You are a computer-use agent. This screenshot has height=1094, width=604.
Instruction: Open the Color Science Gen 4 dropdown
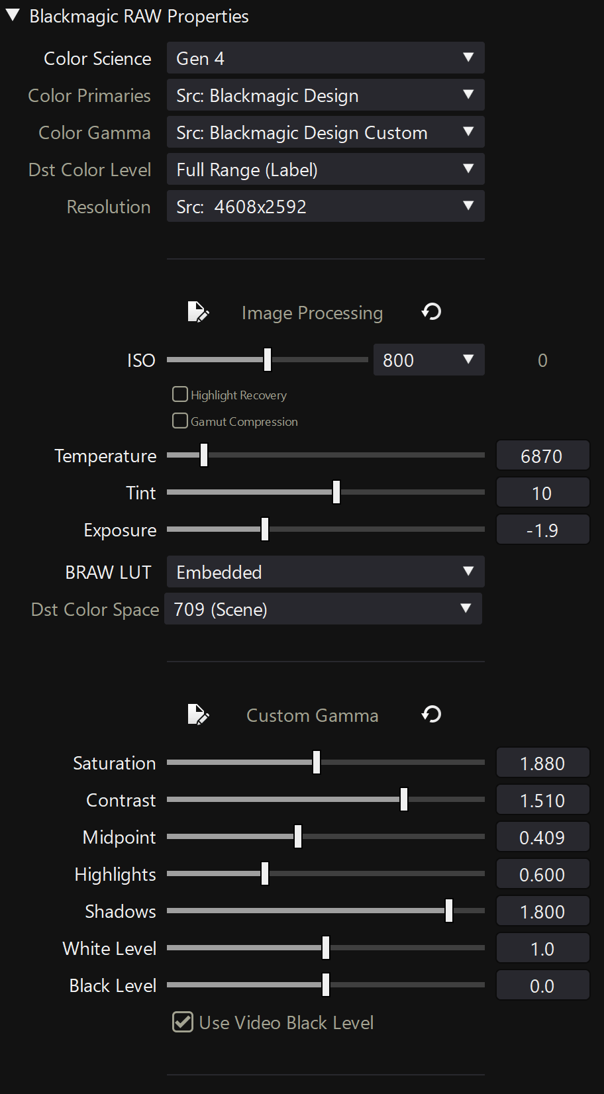[x=326, y=58]
